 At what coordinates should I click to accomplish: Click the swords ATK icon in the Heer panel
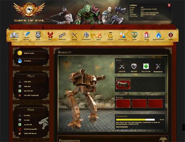[20, 115]
